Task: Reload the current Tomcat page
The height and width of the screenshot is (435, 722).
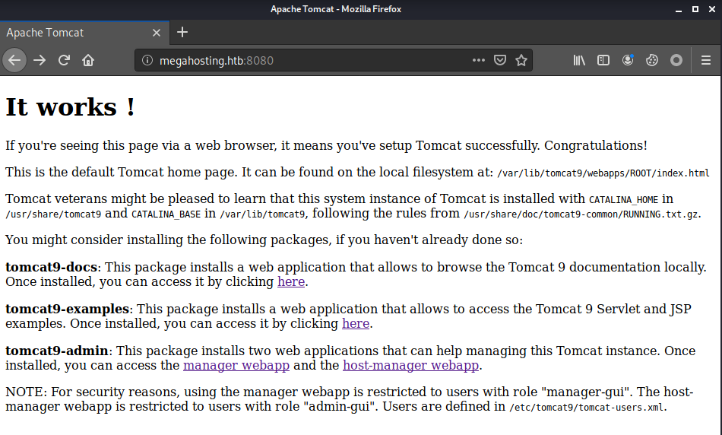Action: pyautogui.click(x=64, y=60)
